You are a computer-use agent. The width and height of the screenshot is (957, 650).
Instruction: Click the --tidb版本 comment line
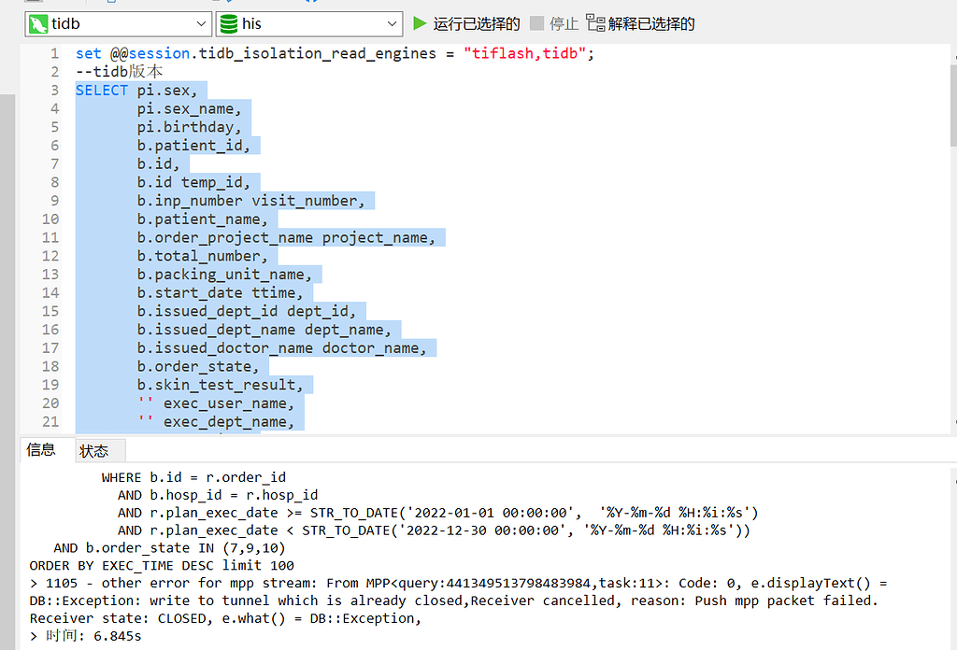click(x=120, y=72)
